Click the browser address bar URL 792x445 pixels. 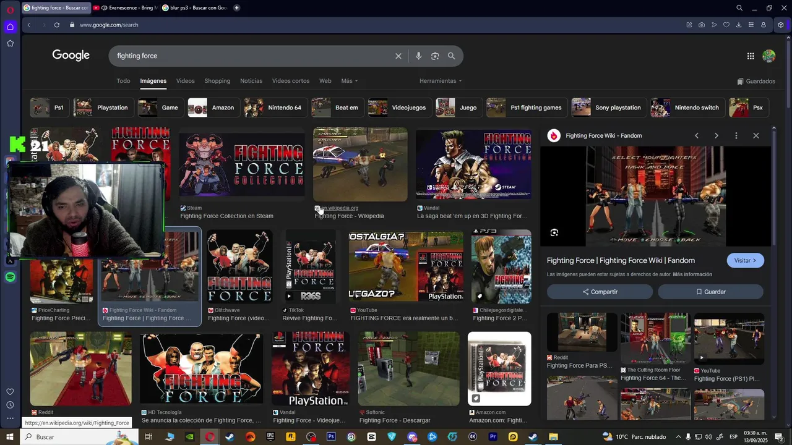click(109, 25)
